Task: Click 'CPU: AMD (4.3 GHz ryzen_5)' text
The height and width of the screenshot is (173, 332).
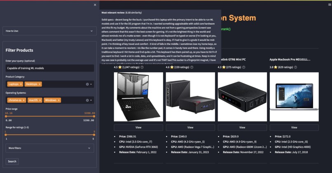Action: pyautogui.click(x=188, y=142)
